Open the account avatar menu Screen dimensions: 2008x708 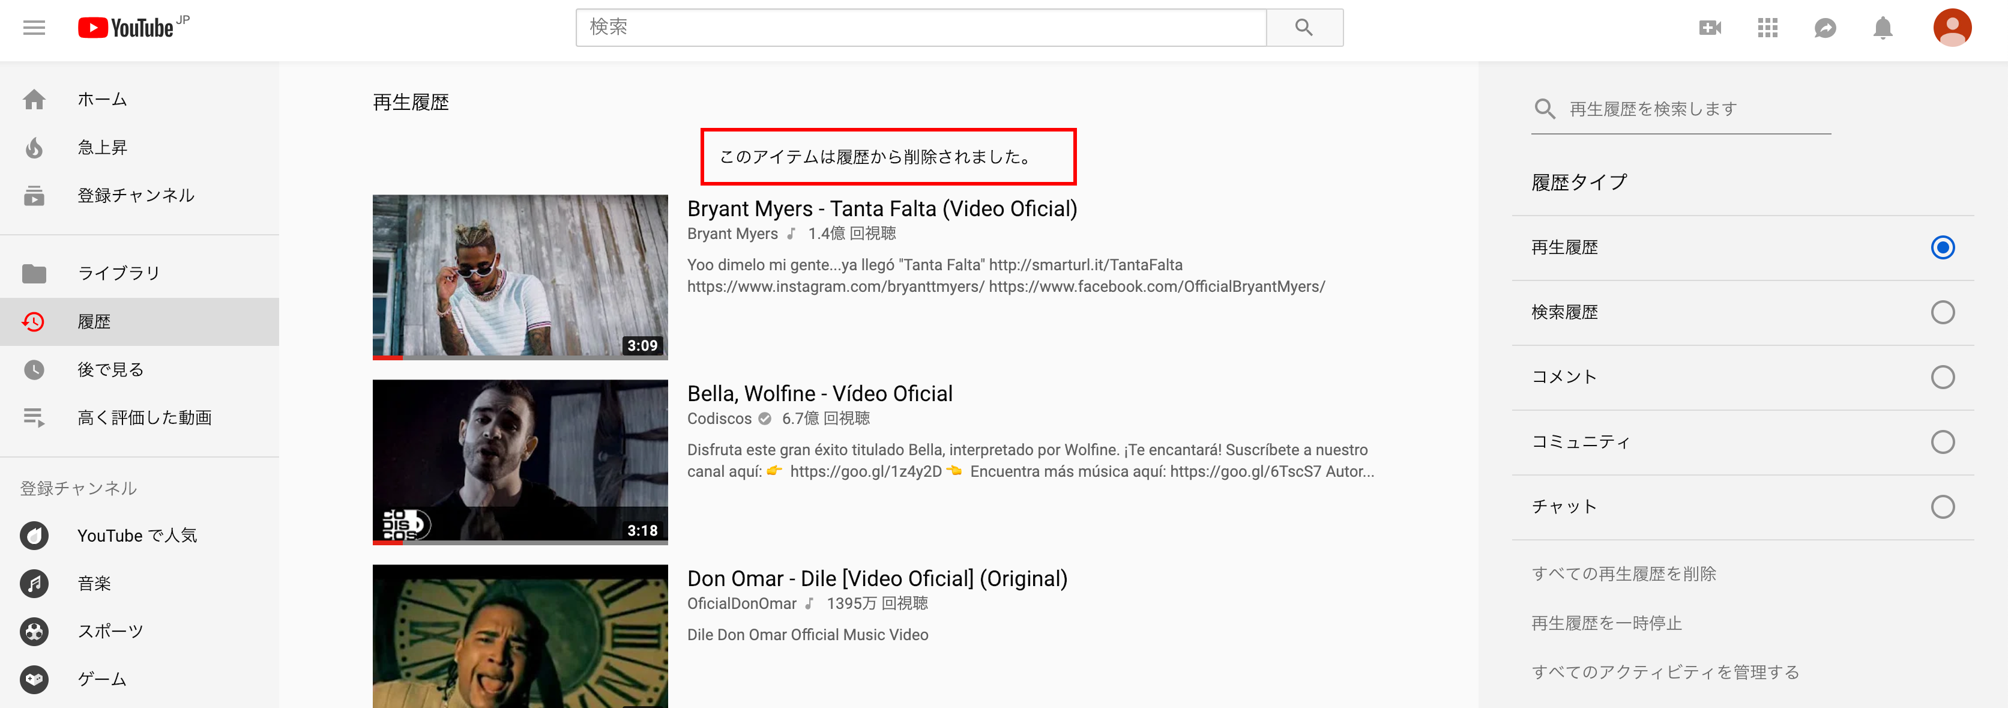click(1952, 28)
